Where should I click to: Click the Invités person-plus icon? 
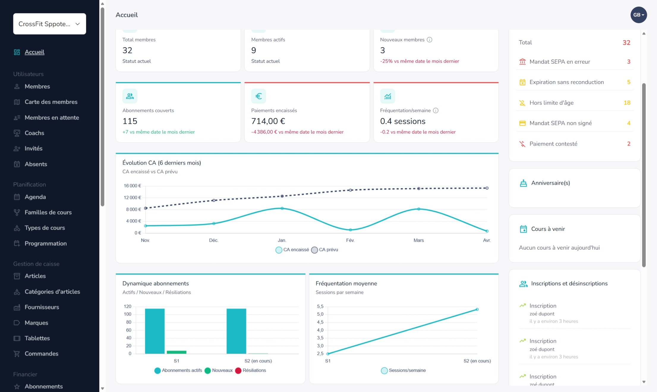click(17, 149)
